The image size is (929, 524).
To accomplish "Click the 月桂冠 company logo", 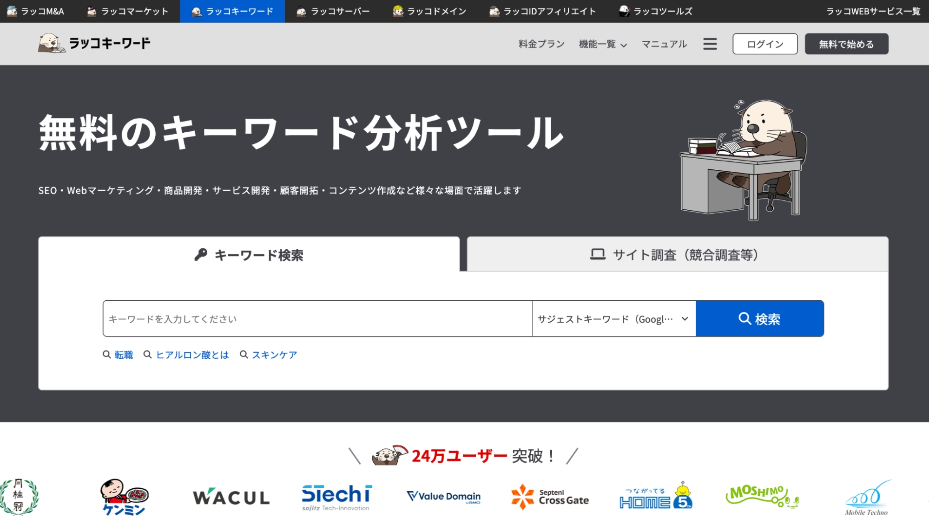I will pos(19,497).
